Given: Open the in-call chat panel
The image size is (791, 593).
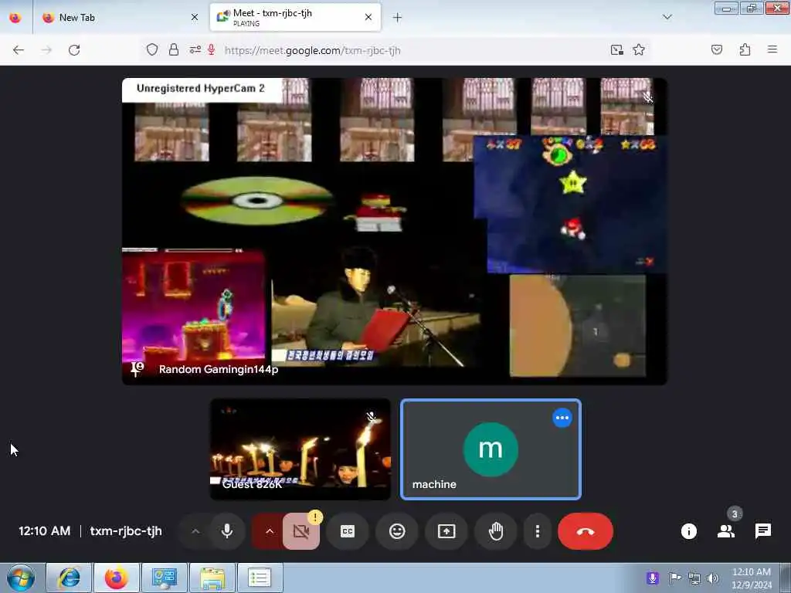Looking at the screenshot, I should pos(762,531).
